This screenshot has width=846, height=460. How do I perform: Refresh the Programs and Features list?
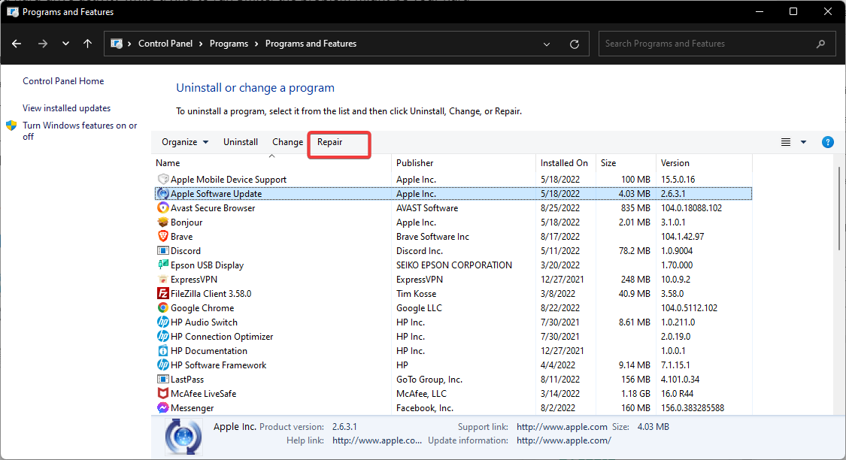coord(575,44)
